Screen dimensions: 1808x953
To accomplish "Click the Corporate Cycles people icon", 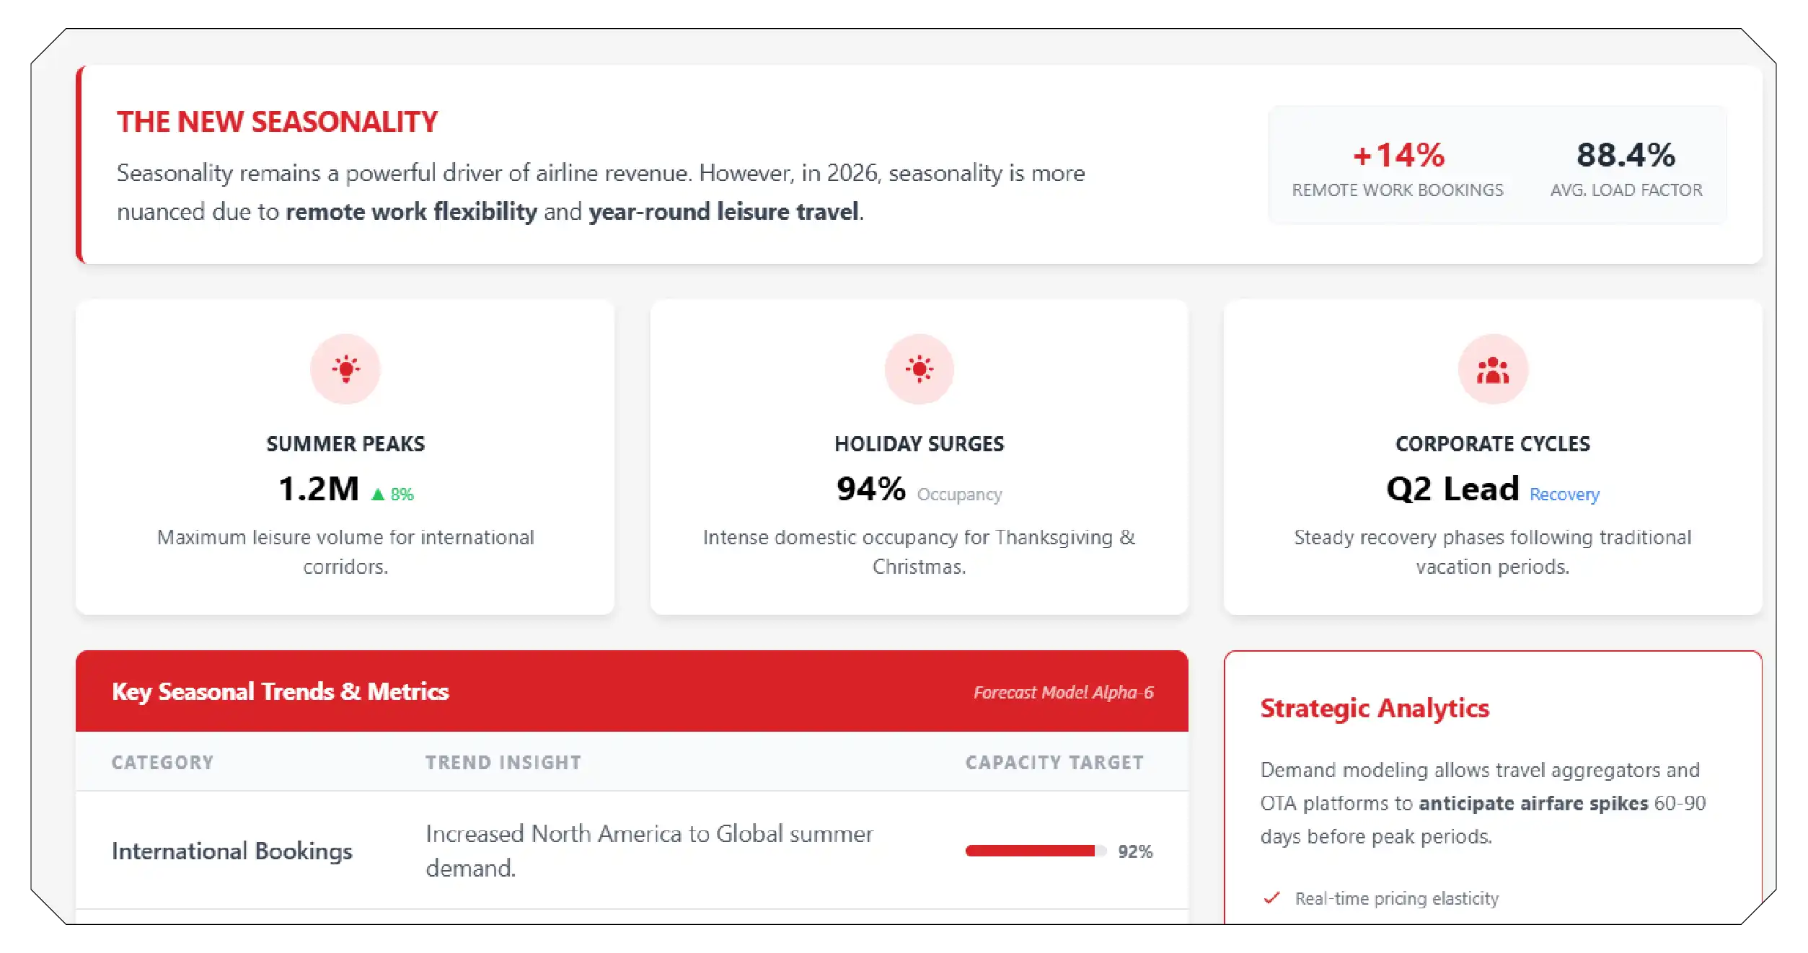I will pyautogui.click(x=1492, y=371).
